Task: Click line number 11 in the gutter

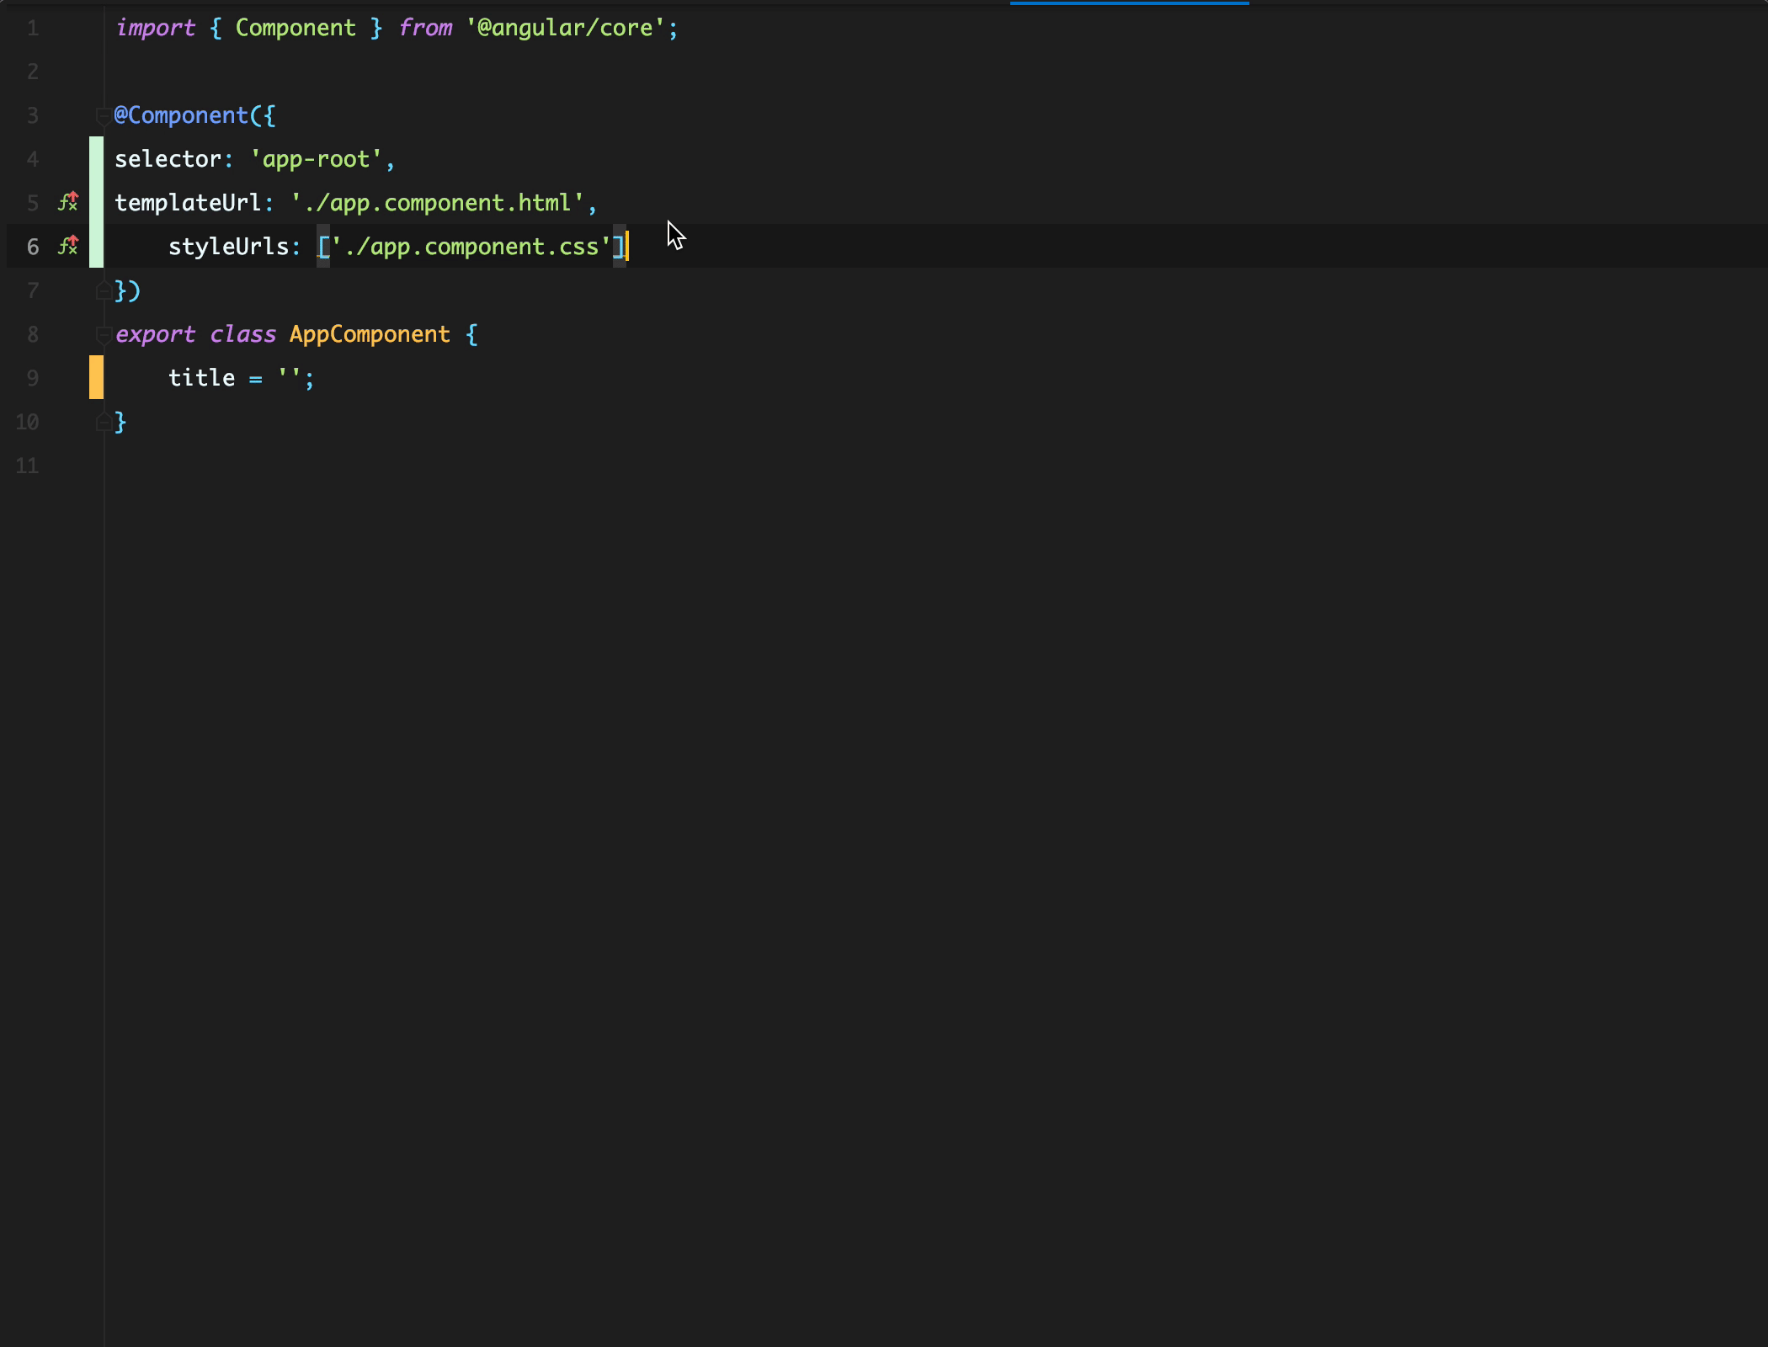Action: [x=27, y=466]
